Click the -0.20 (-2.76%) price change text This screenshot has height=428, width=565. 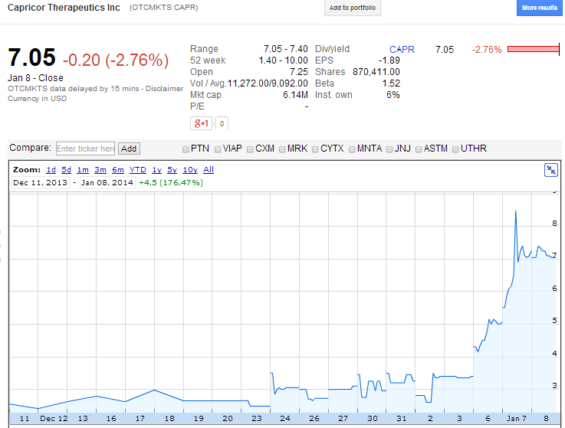pyautogui.click(x=116, y=60)
